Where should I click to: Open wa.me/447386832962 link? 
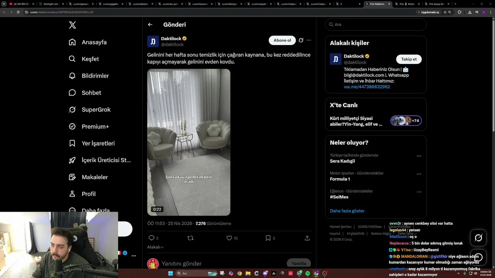pyautogui.click(x=367, y=87)
